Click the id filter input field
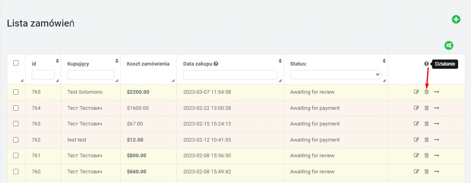 (x=43, y=75)
